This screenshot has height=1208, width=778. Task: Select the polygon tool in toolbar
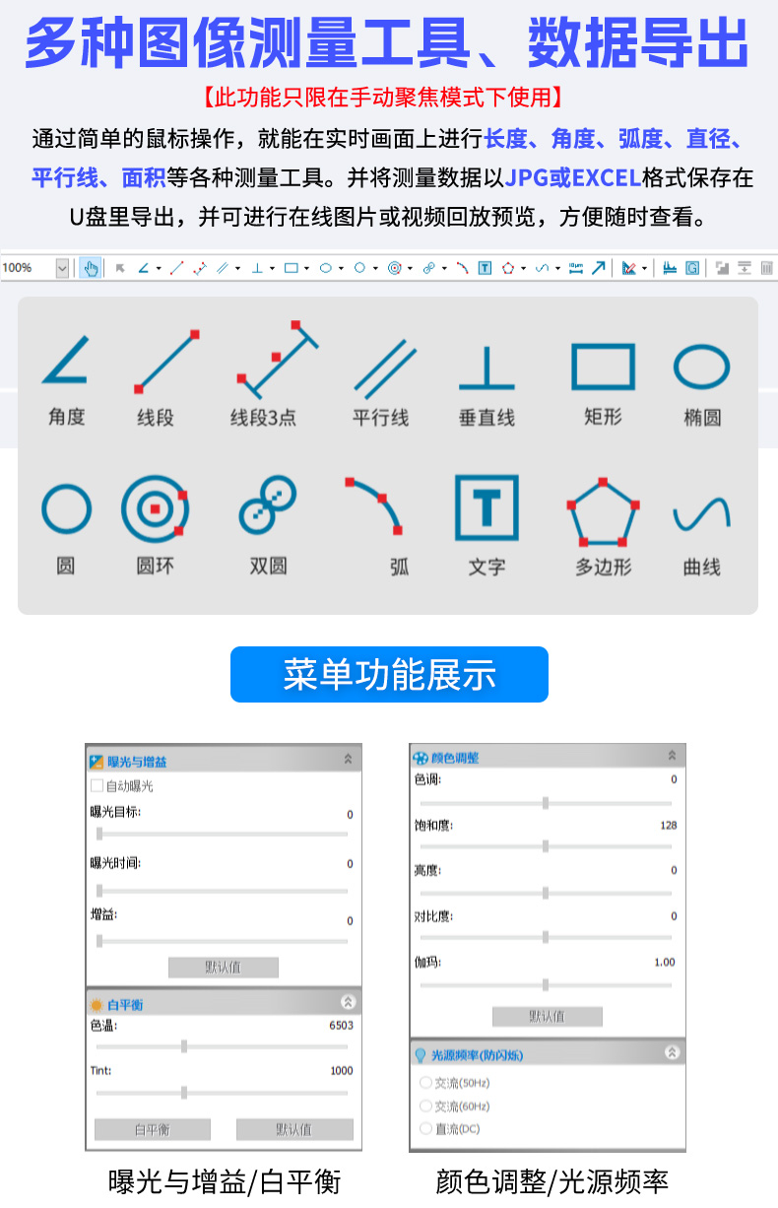[508, 268]
